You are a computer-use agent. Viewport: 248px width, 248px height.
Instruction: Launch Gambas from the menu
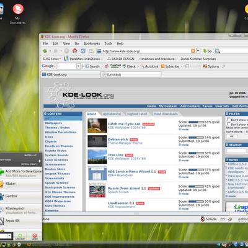pos(20,197)
